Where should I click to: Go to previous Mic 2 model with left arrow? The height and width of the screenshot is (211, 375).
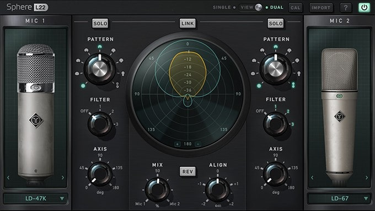[x=312, y=177]
